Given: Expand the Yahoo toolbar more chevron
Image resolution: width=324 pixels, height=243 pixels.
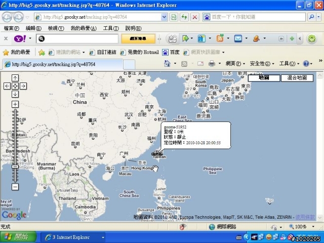Looking at the screenshot, I should (x=281, y=38).
